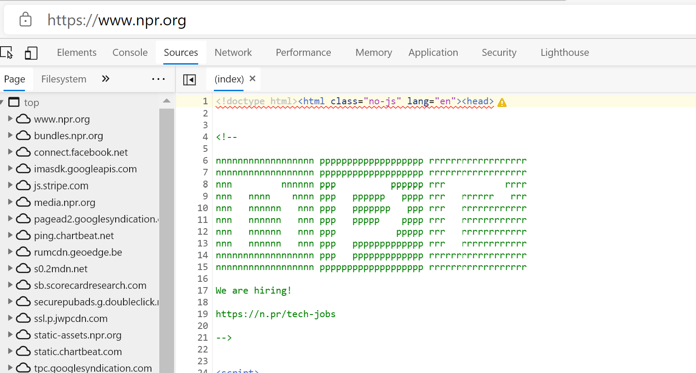Image resolution: width=696 pixels, height=373 pixels.
Task: Hide the navigator sidebar pane icon
Action: (189, 79)
